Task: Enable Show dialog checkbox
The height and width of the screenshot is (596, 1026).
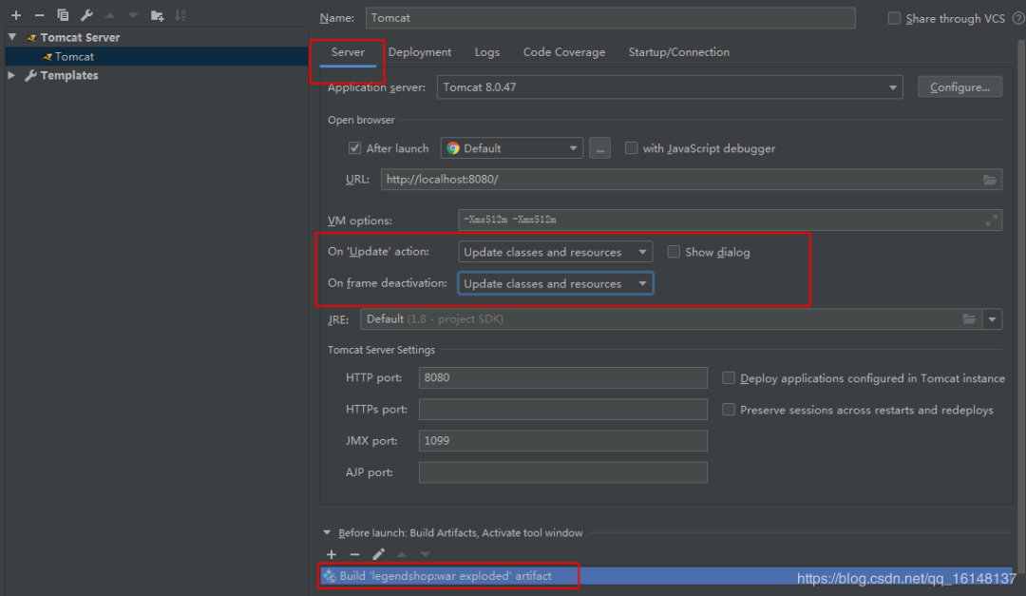Action: 674,252
